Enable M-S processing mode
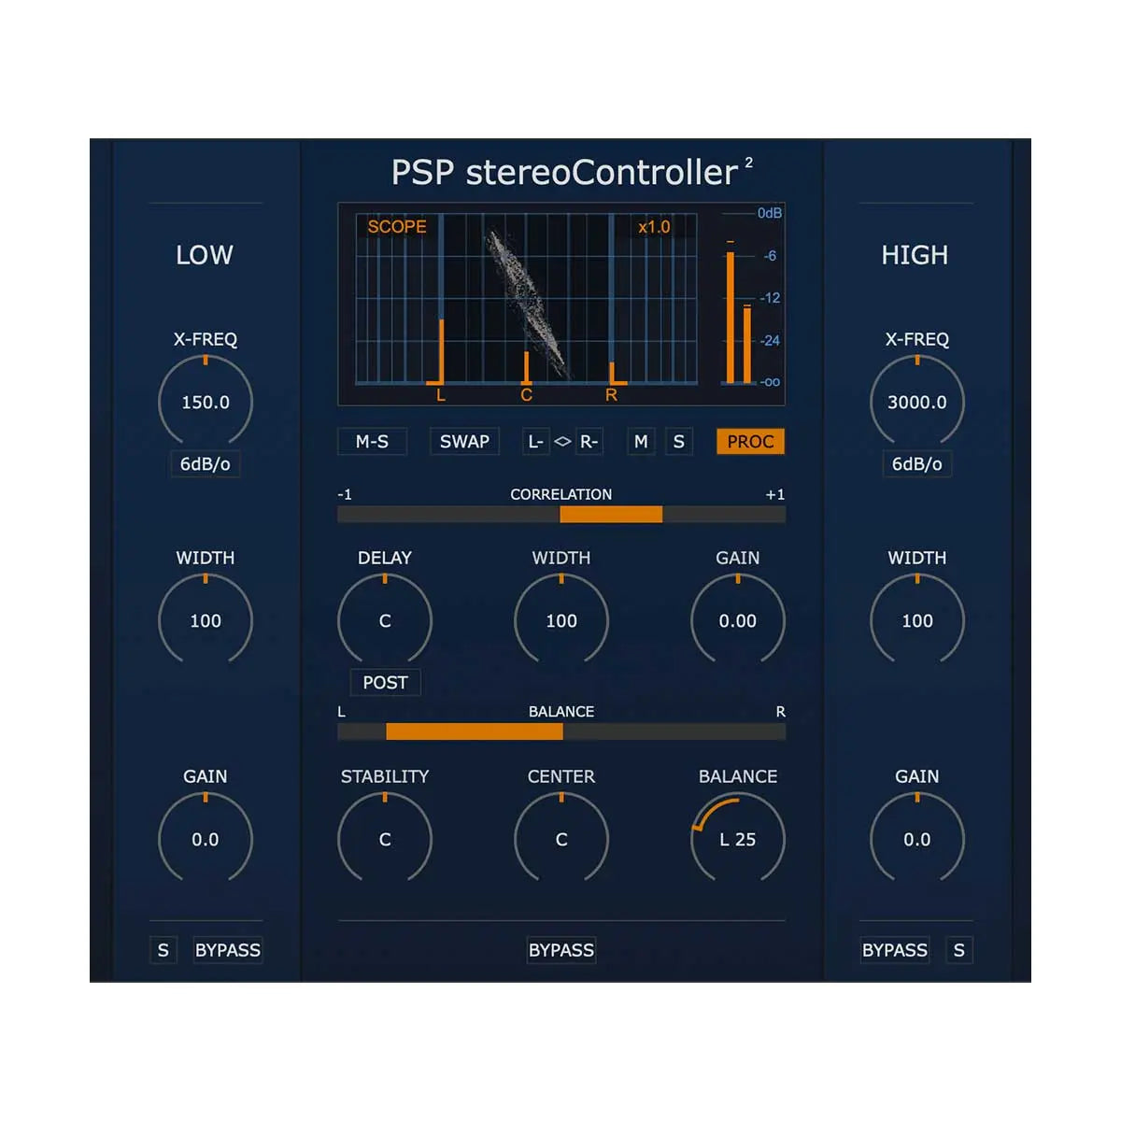This screenshot has height=1121, width=1121. (x=372, y=442)
